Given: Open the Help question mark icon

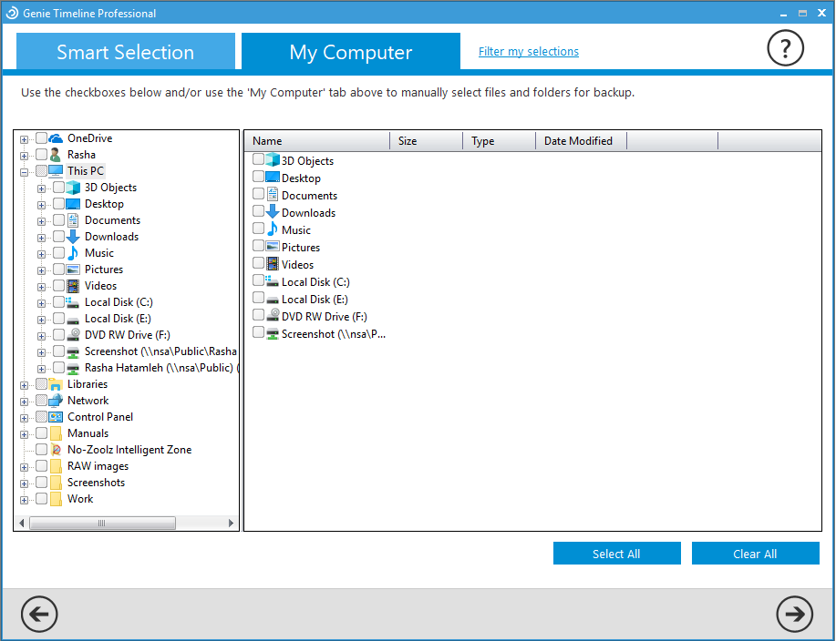Looking at the screenshot, I should [785, 47].
